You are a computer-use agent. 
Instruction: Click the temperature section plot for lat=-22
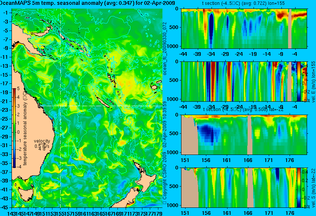pos(244,135)
